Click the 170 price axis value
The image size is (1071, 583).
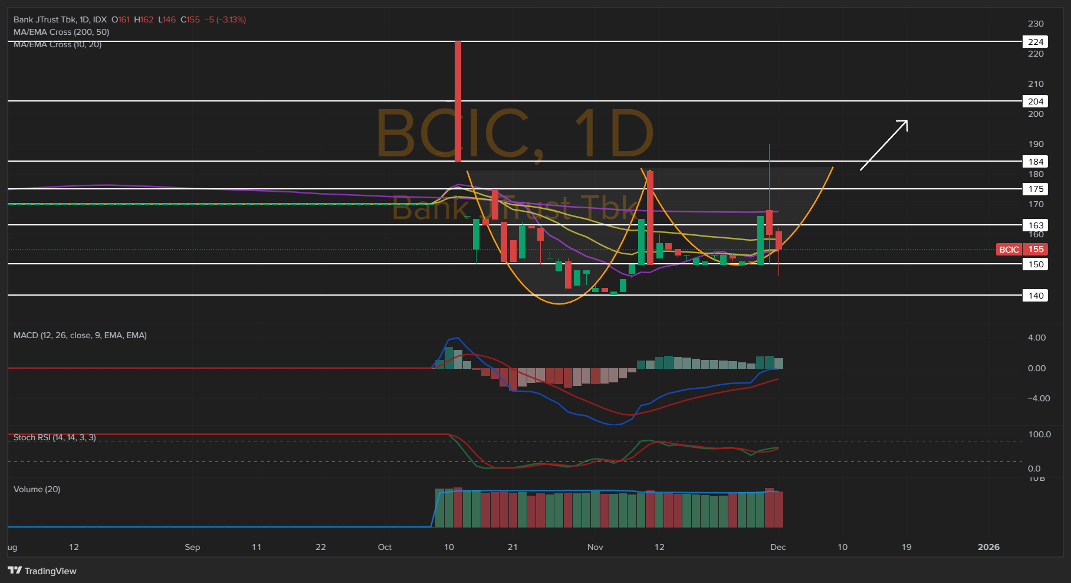(x=1036, y=204)
